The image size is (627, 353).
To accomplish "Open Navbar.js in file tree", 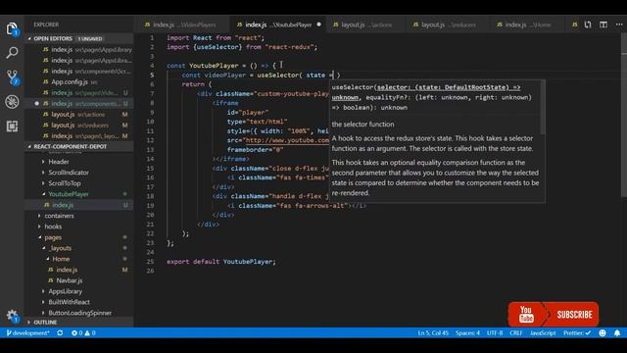I will point(78,280).
